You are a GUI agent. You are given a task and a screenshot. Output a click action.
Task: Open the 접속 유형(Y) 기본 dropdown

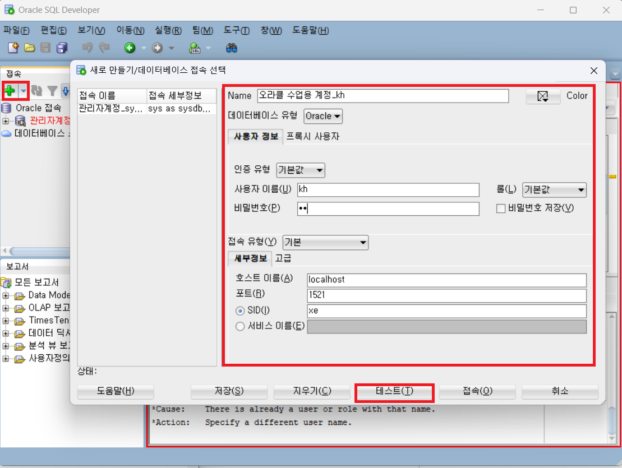tap(325, 242)
